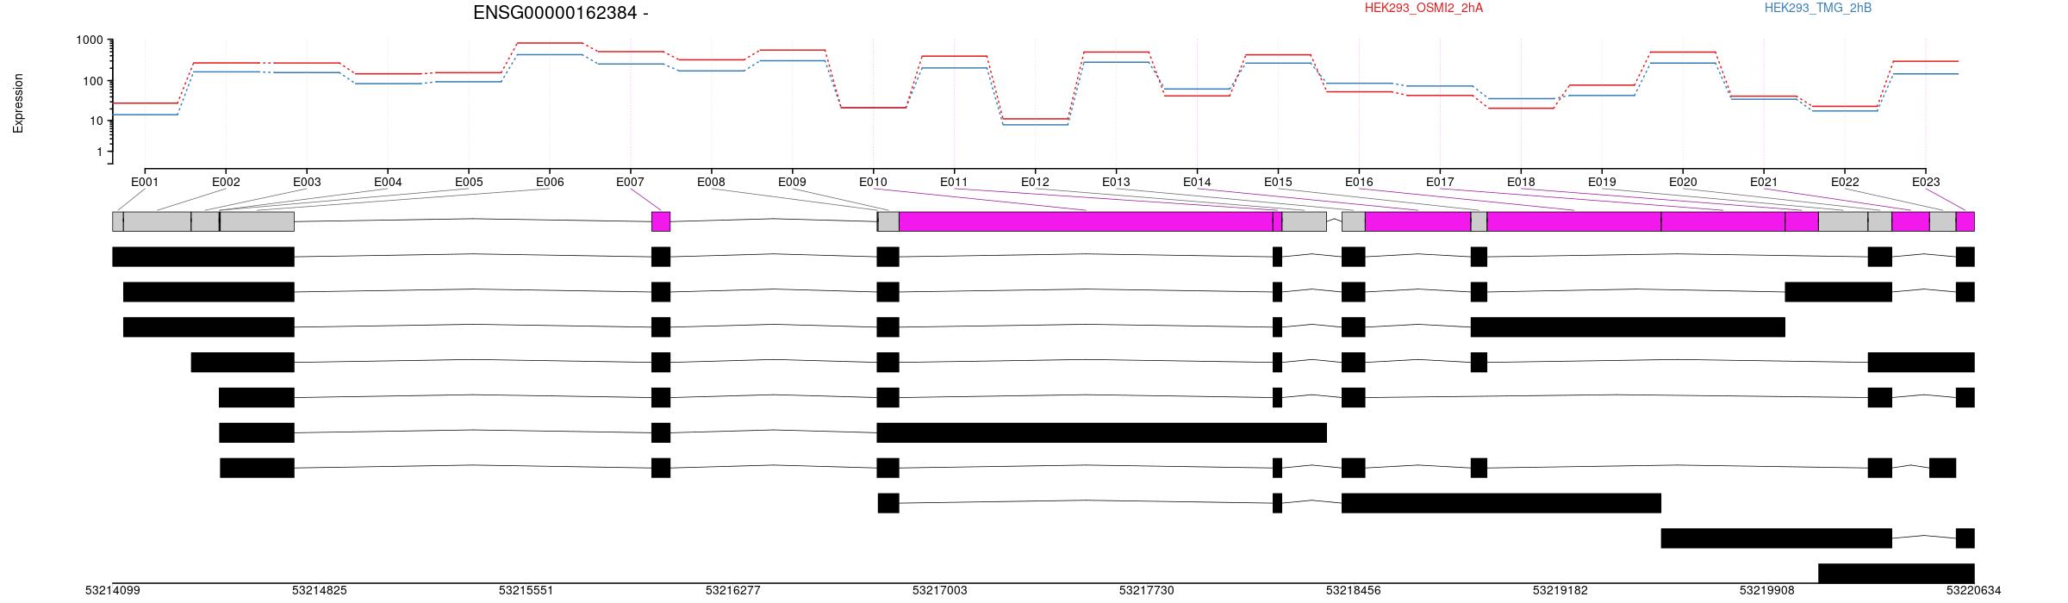Click exon label E016
This screenshot has height=603, width=2068.
click(x=1359, y=182)
